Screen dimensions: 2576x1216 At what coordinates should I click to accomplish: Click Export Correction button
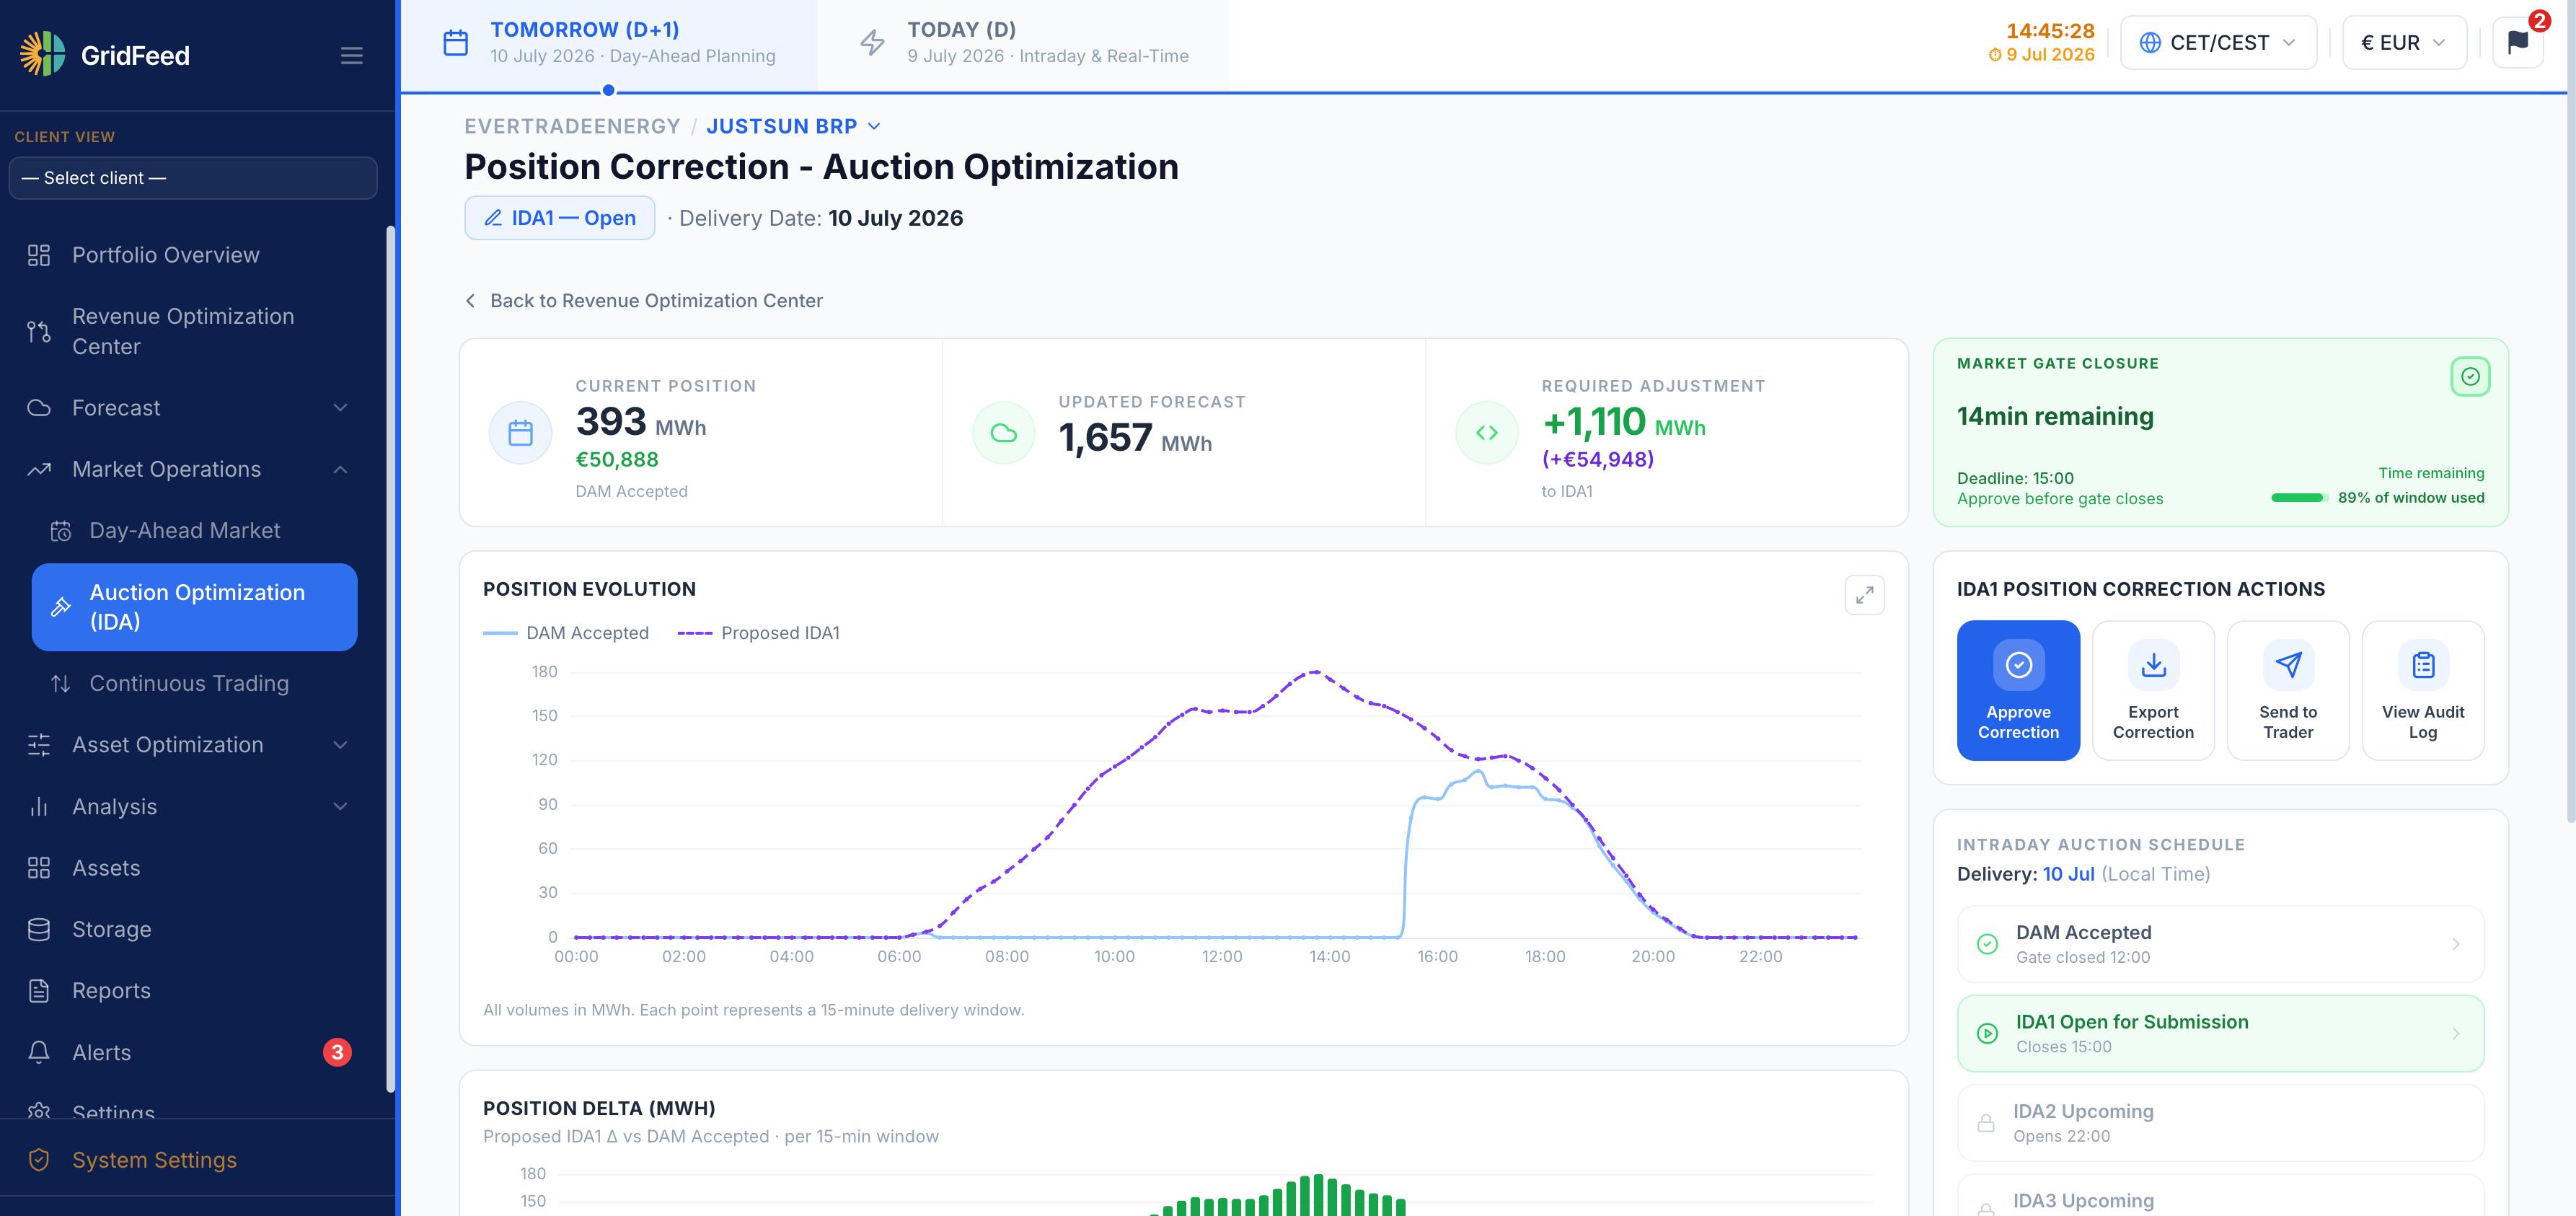pos(2153,690)
